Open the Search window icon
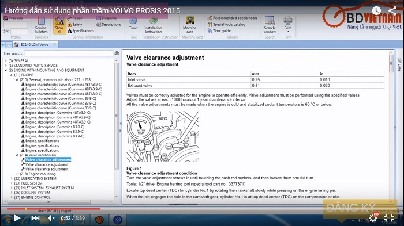Viewport: 404px width, 226px height. 270,25
